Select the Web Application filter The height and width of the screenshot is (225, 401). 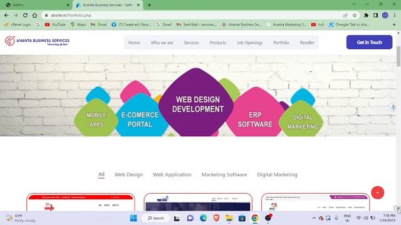[x=172, y=175]
